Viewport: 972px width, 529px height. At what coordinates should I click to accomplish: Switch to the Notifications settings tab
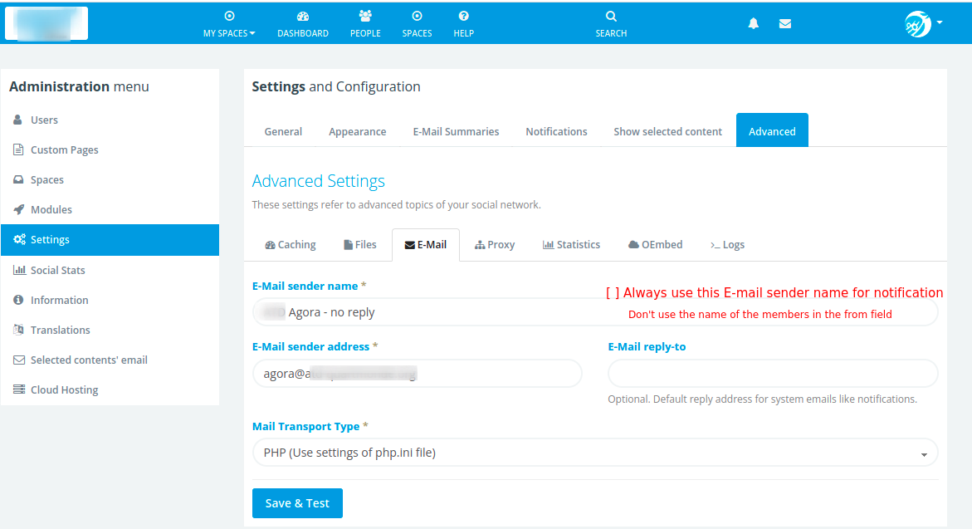pyautogui.click(x=556, y=131)
